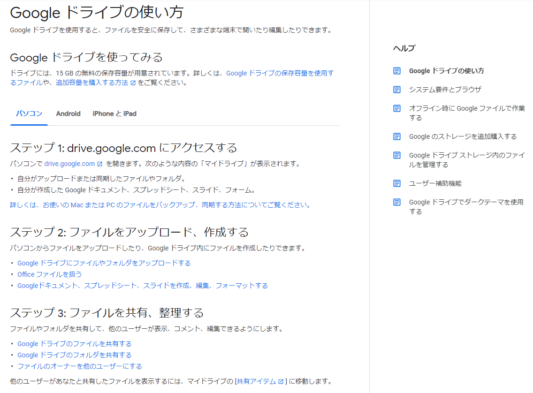Open sidebar article オフライン時に Google ファイルで作業する
Image resolution: width=533 pixels, height=393 pixels.
click(467, 113)
